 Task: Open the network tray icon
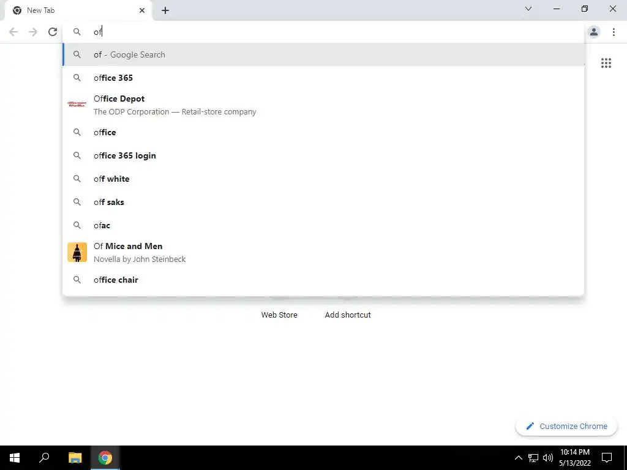pos(533,458)
